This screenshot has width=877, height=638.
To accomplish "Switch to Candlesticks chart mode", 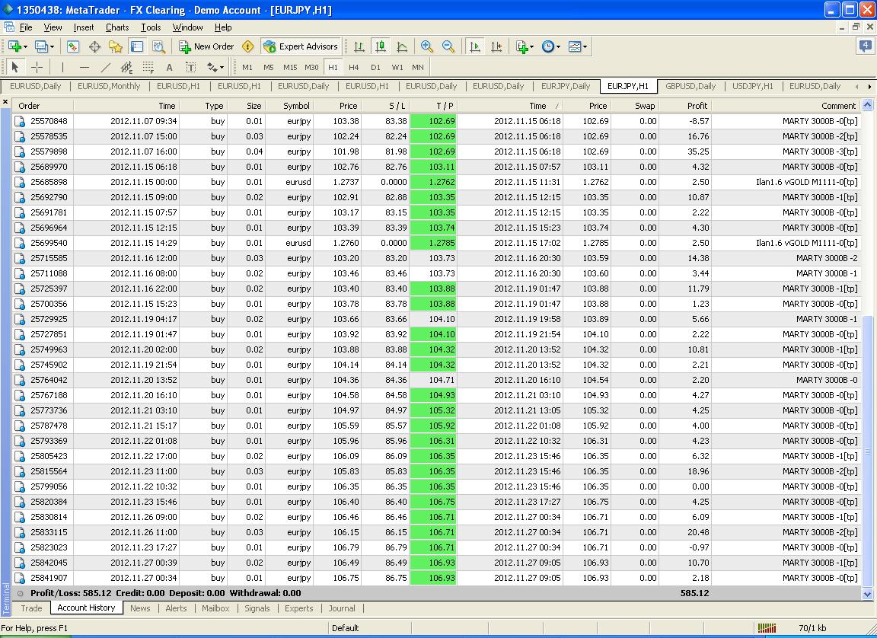I will (381, 47).
